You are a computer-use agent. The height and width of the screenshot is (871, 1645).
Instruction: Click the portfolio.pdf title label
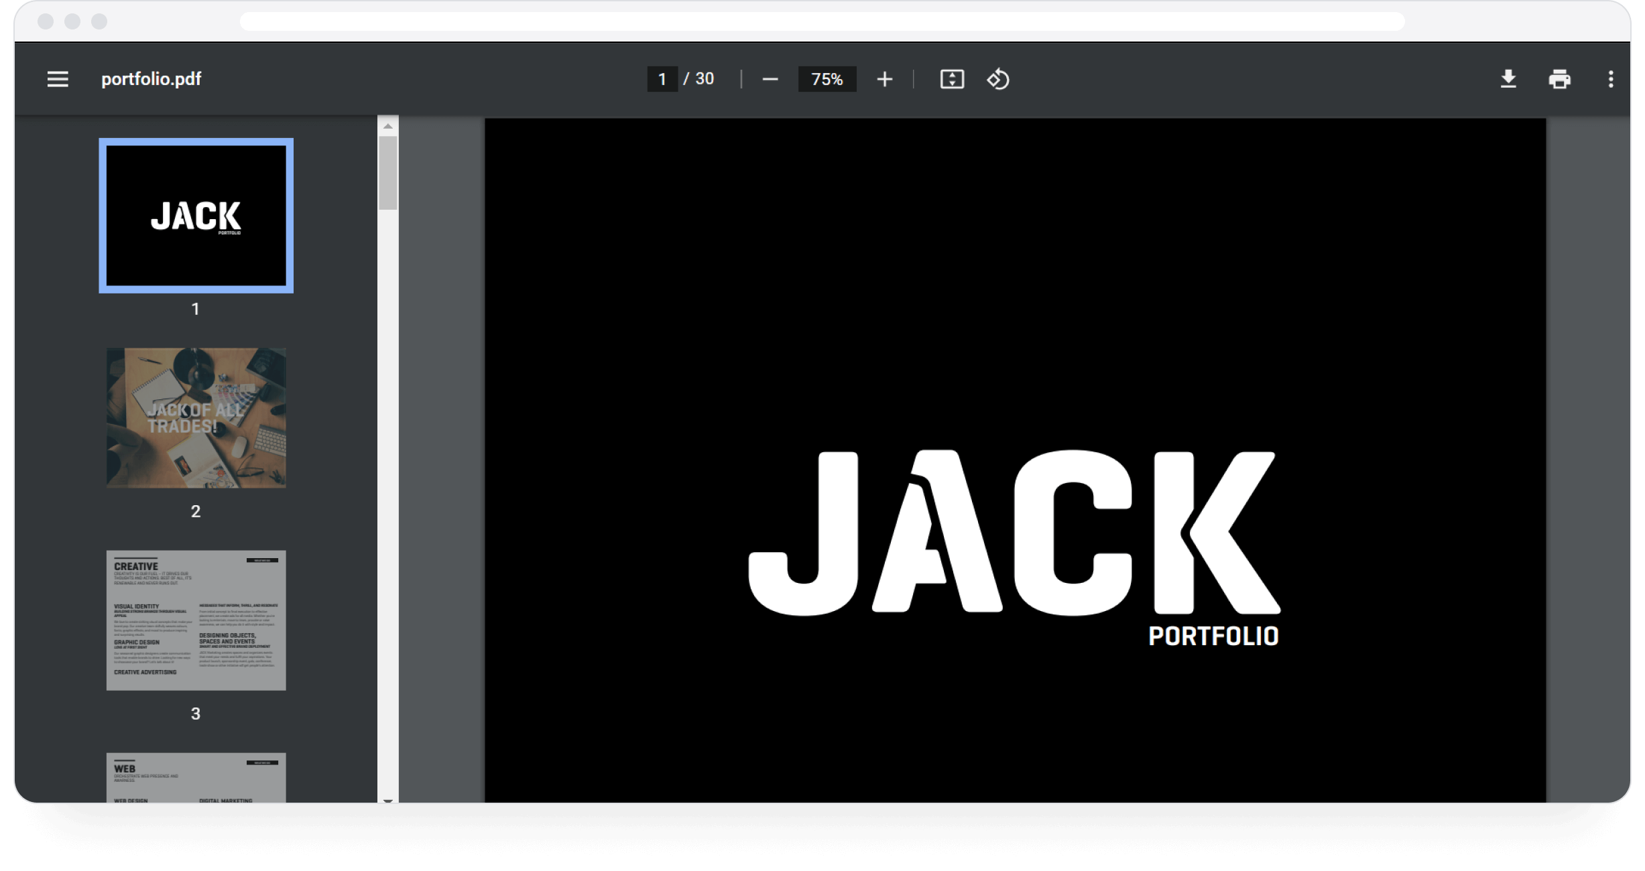(150, 78)
